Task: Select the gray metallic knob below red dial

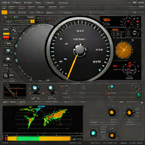Action: click(x=135, y=33)
